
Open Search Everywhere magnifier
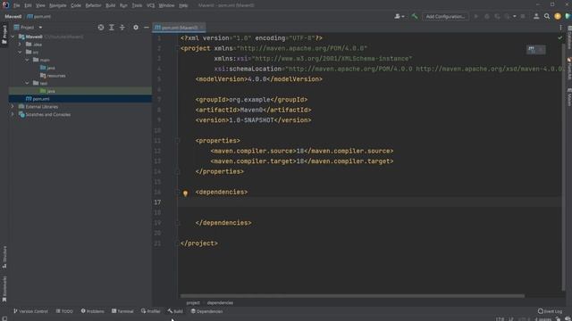pos(547,16)
